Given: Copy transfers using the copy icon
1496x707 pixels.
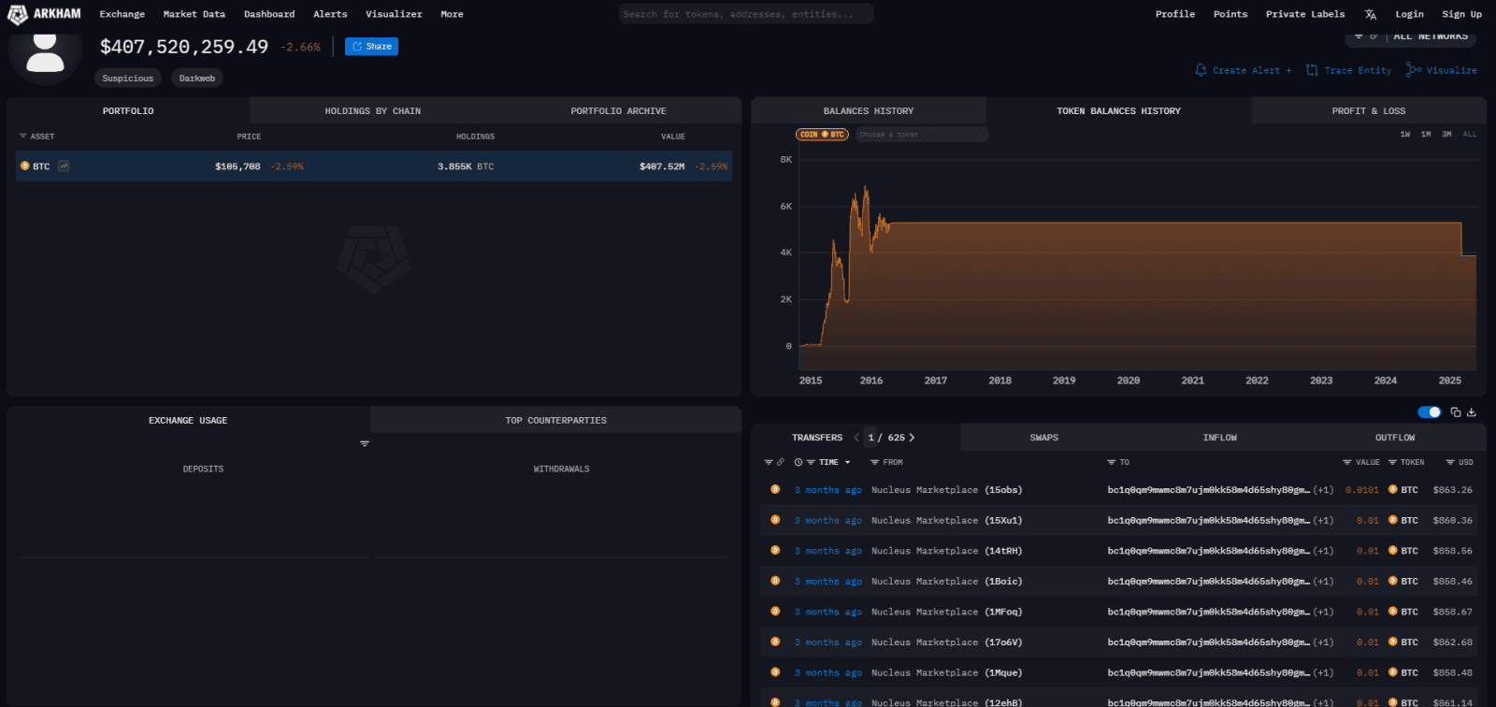Looking at the screenshot, I should 1455,412.
